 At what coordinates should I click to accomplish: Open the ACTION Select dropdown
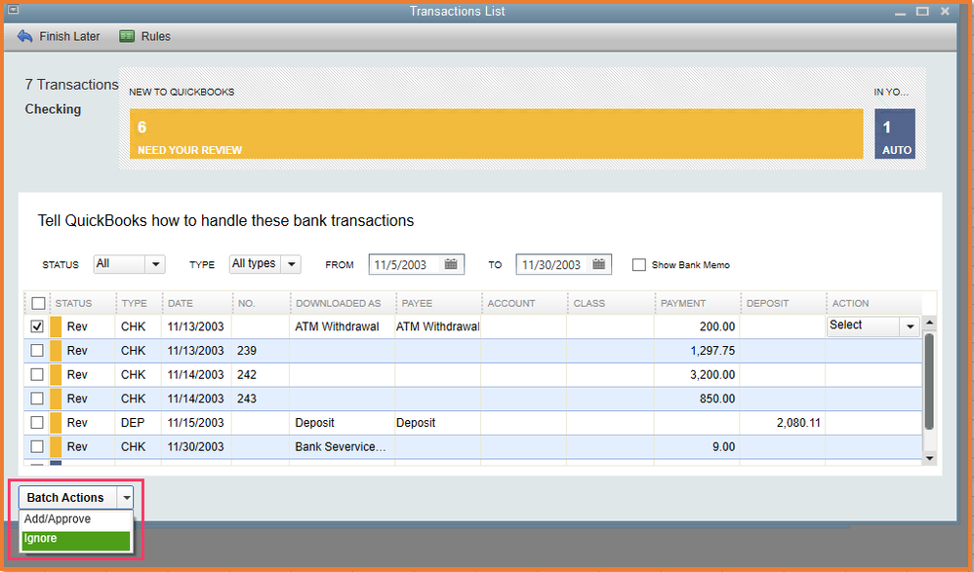pos(873,325)
